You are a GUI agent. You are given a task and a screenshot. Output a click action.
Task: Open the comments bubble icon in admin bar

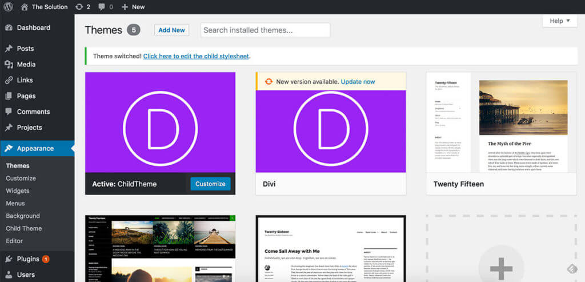point(102,7)
